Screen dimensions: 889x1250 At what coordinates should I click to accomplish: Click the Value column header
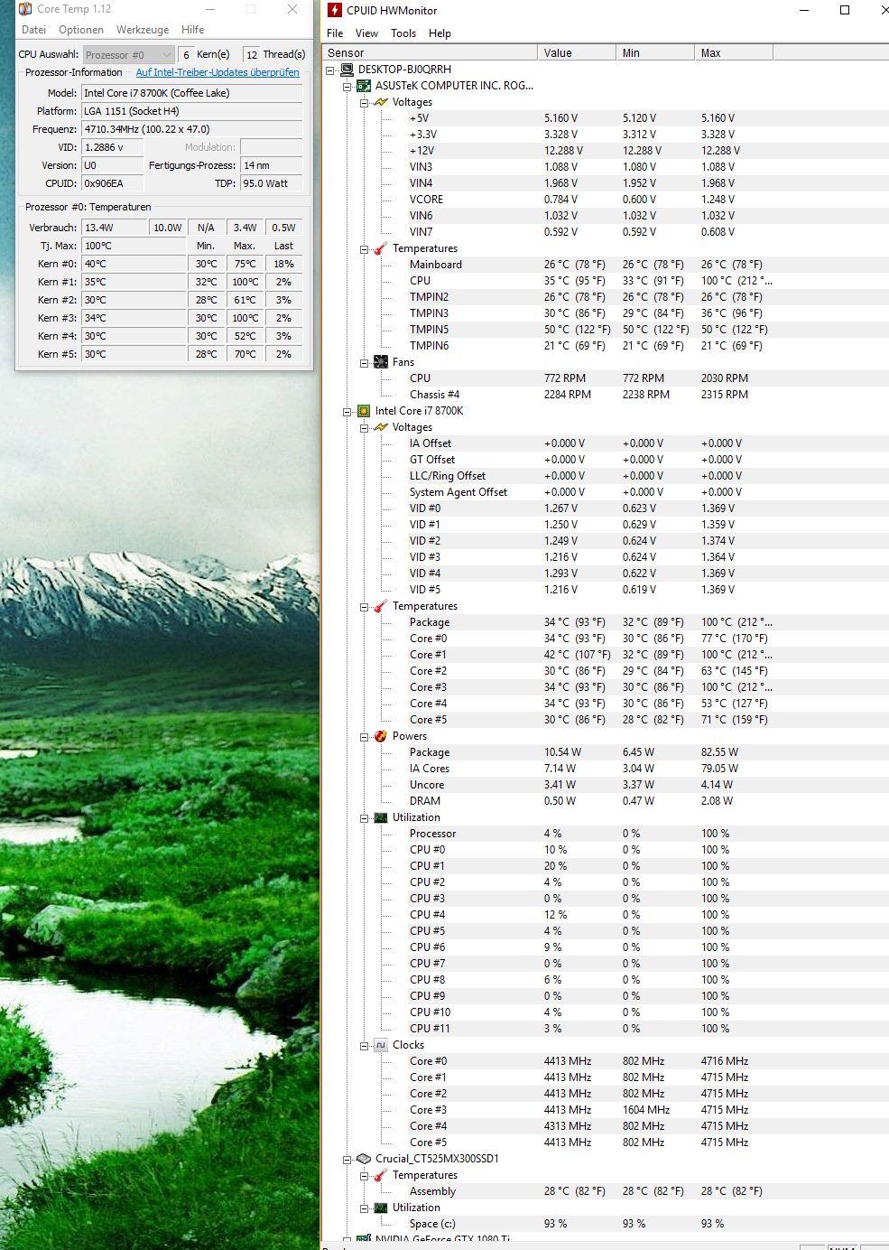pyautogui.click(x=577, y=52)
